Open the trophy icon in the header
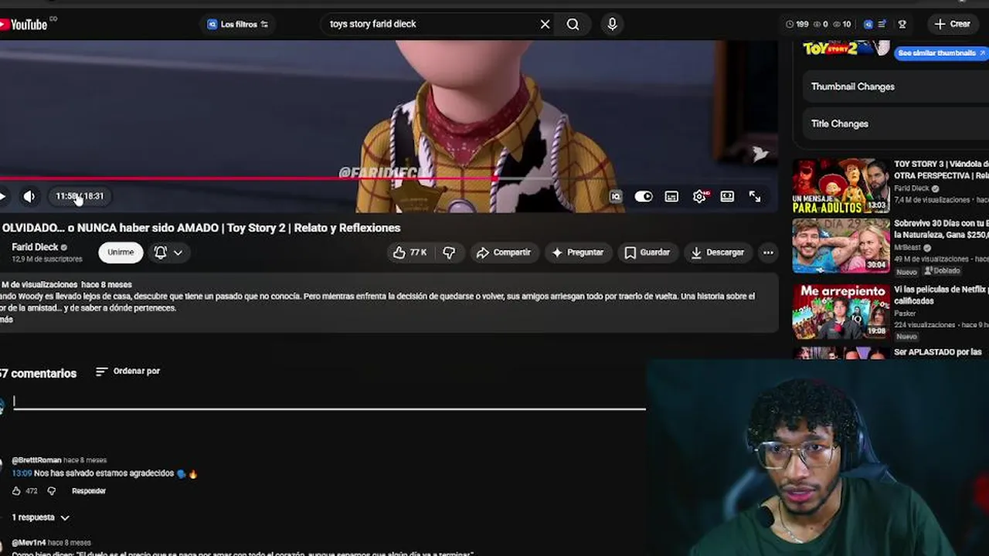 point(902,24)
